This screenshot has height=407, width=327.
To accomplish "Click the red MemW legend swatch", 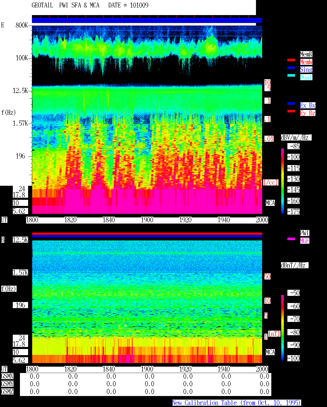I will click(291, 60).
